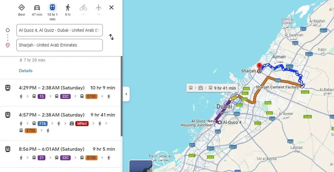Click bus 21 badge
This screenshot has width=334, height=172.
[41, 158]
